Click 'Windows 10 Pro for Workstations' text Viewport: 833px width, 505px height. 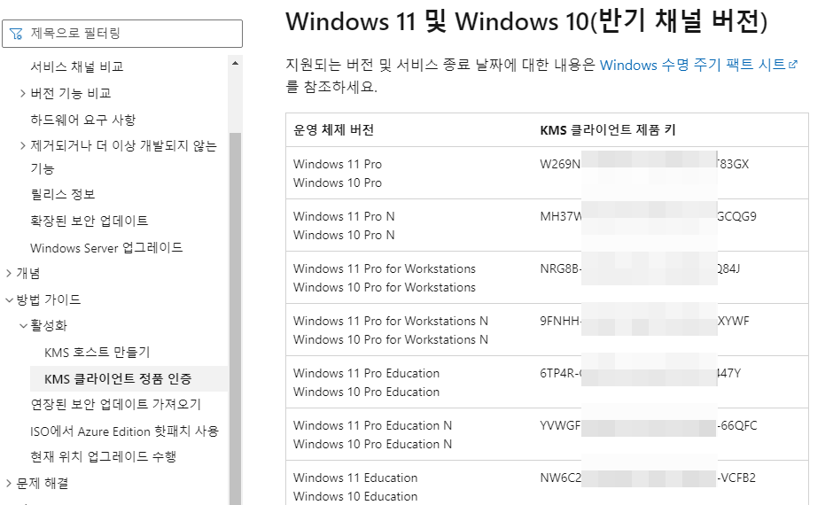tap(384, 287)
